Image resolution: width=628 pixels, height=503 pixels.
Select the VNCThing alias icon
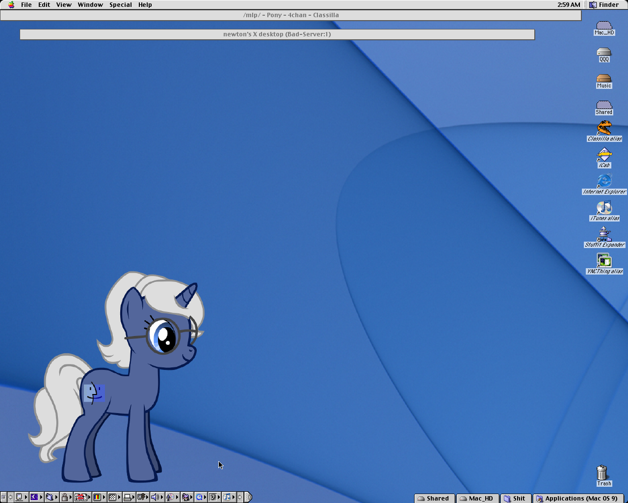pos(604,264)
